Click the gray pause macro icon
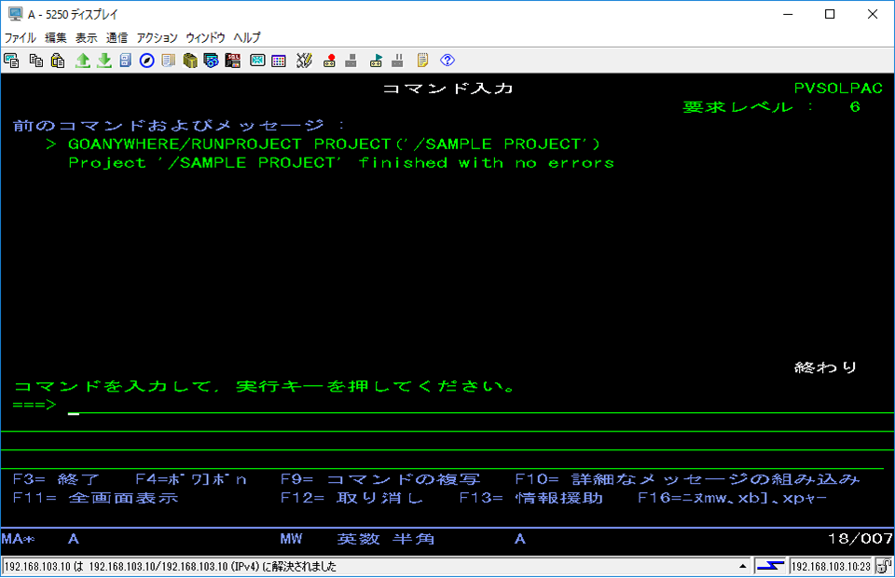This screenshot has width=895, height=578. point(398,61)
